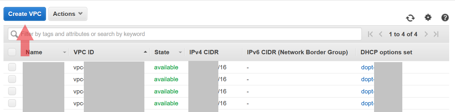
Task: Click the refresh icon
Action: [410, 18]
